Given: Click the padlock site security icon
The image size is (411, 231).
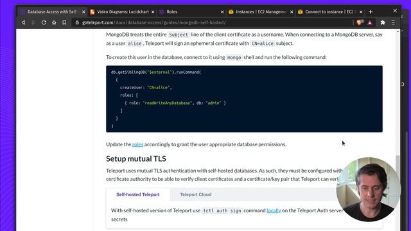Looking at the screenshot, I should pyautogui.click(x=77, y=22).
